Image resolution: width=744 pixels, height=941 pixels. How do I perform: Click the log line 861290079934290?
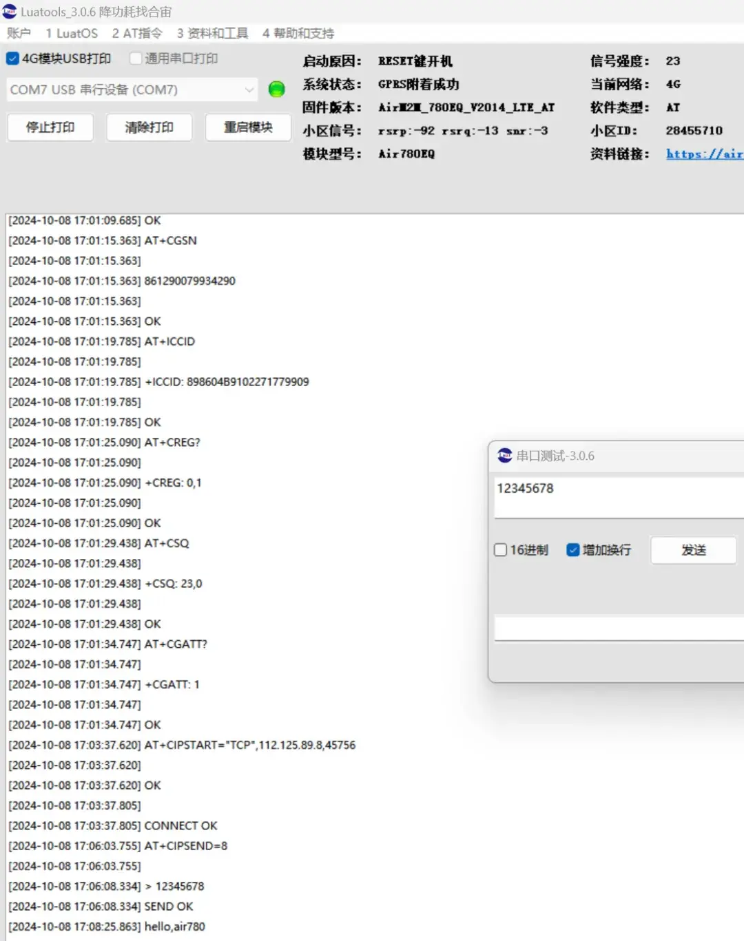(x=189, y=281)
